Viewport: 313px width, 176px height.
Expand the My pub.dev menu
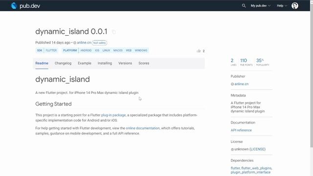(x=261, y=5)
